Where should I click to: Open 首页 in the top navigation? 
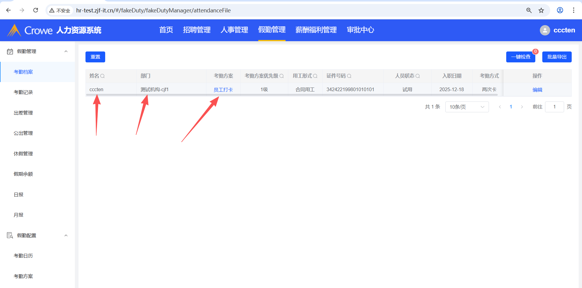click(x=166, y=30)
